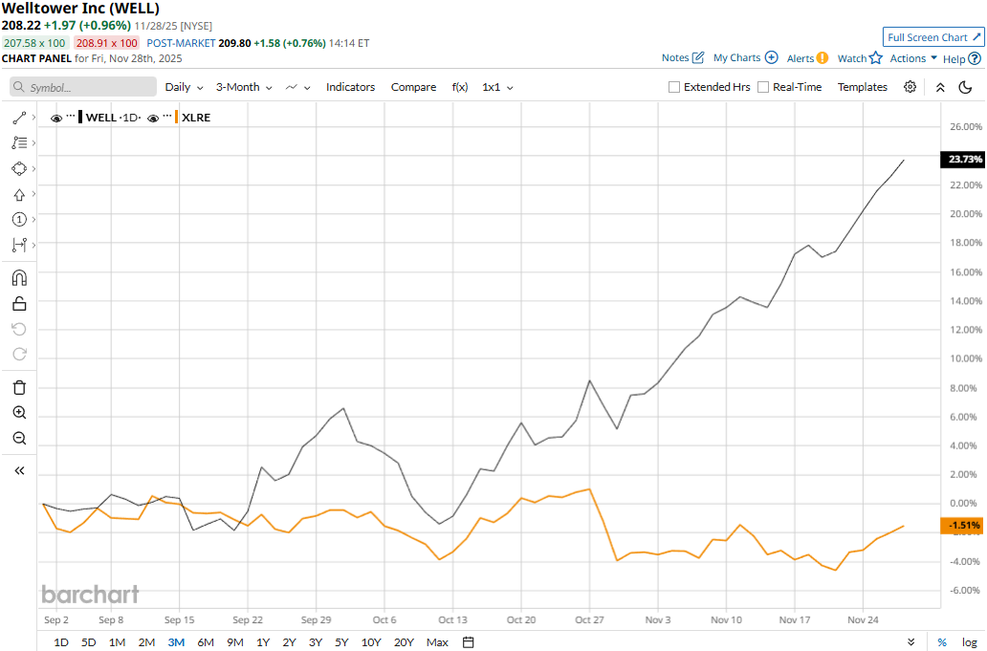
Task: Collapse the drawing tools sidebar
Action: point(19,470)
